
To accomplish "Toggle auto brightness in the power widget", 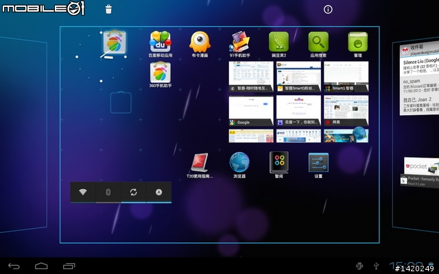I will pos(158,192).
